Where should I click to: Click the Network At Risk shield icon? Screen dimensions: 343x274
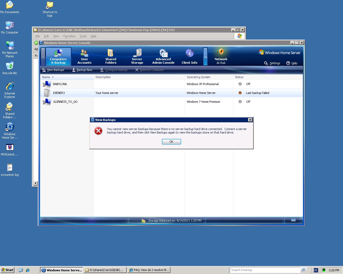click(221, 51)
